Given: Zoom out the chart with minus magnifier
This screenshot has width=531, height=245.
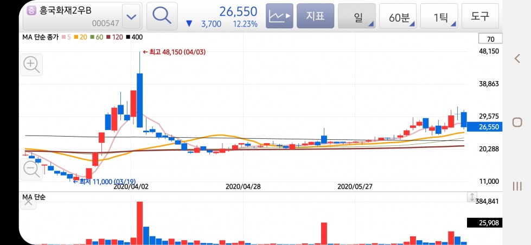Looking at the screenshot, I should point(31,169).
